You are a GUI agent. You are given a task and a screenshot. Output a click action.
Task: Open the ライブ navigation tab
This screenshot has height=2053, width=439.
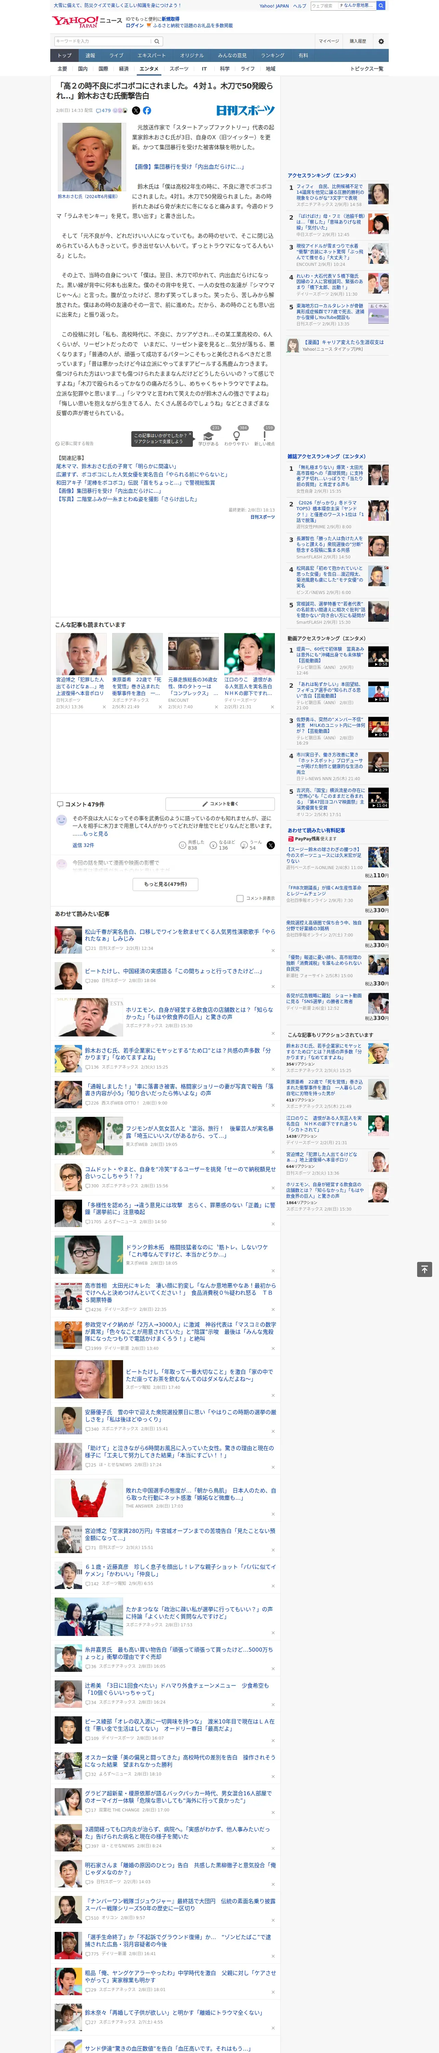pyautogui.click(x=116, y=56)
